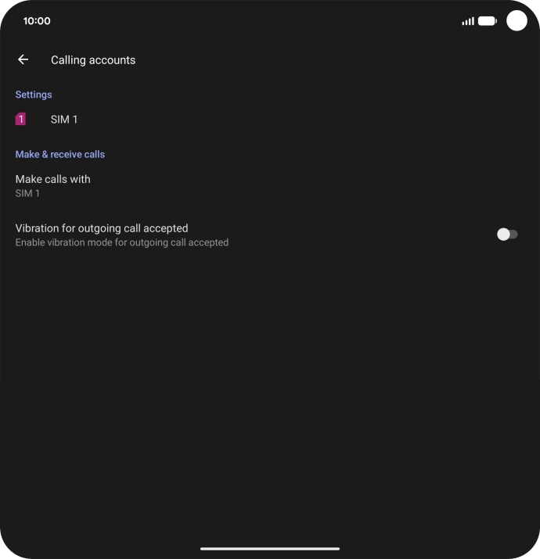Enable vibration via its description text row

122,242
